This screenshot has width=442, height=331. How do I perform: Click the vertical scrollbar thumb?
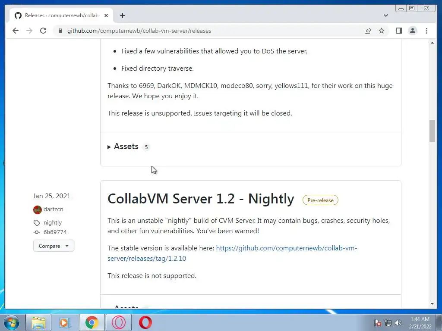point(432,131)
